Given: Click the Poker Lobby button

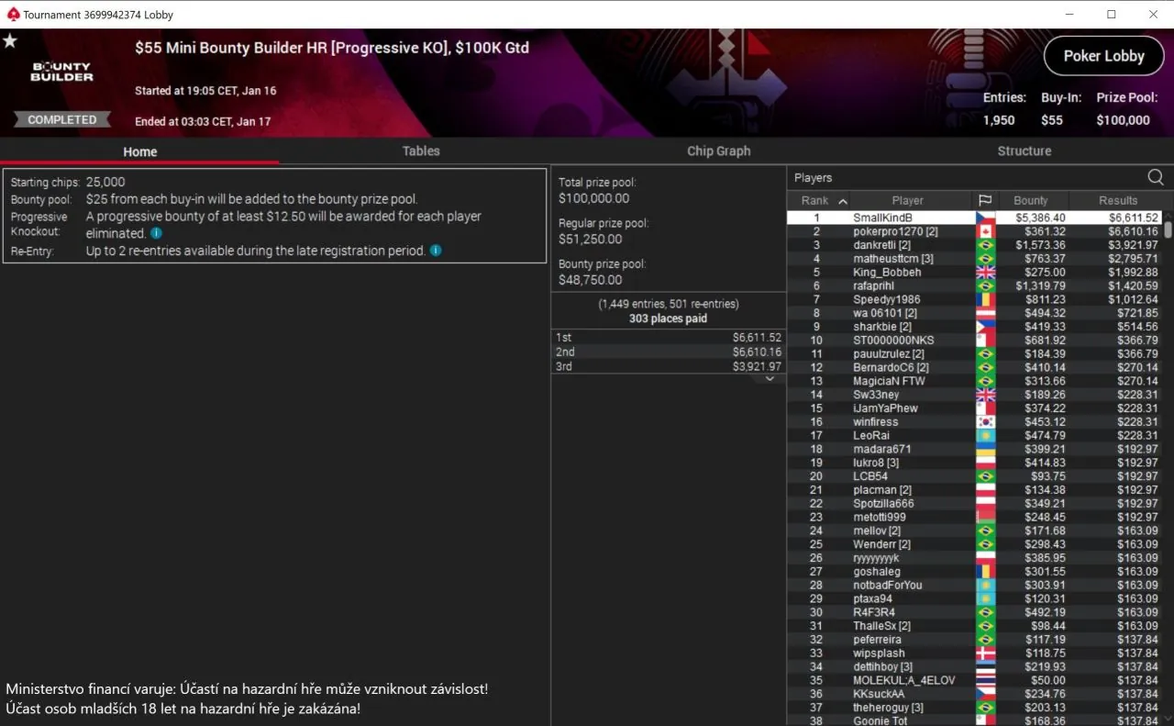Looking at the screenshot, I should coord(1103,56).
